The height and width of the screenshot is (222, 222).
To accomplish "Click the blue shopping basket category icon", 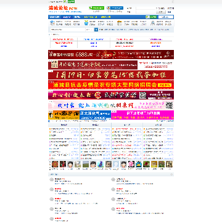I will coord(86,23).
